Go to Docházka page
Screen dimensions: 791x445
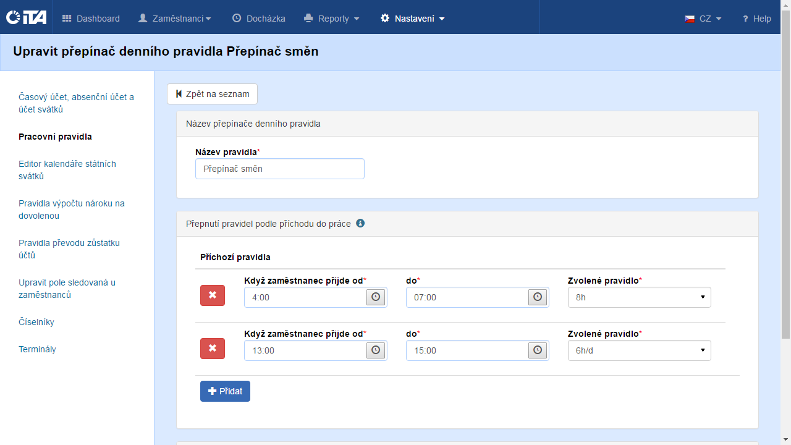(259, 19)
